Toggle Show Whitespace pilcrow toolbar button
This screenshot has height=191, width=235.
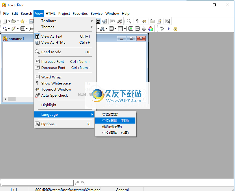pyautogui.click(x=137, y=21)
